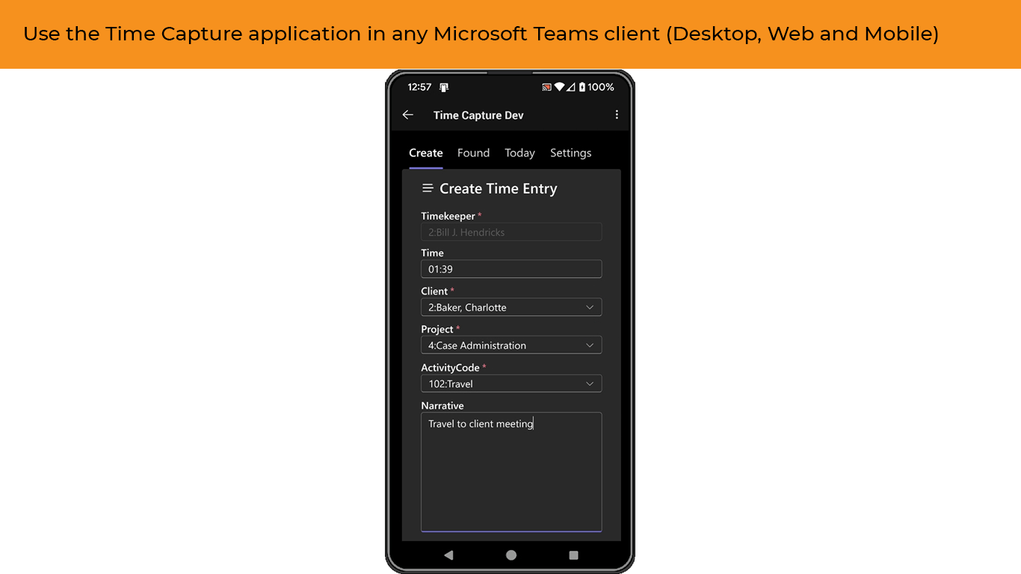The height and width of the screenshot is (574, 1021).
Task: Expand the Client dropdown showing Baker, Charlotte
Action: coord(511,307)
